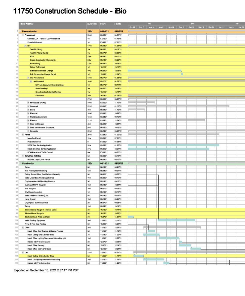
Task: Expand the Generator task group
Action: pos(28,131)
